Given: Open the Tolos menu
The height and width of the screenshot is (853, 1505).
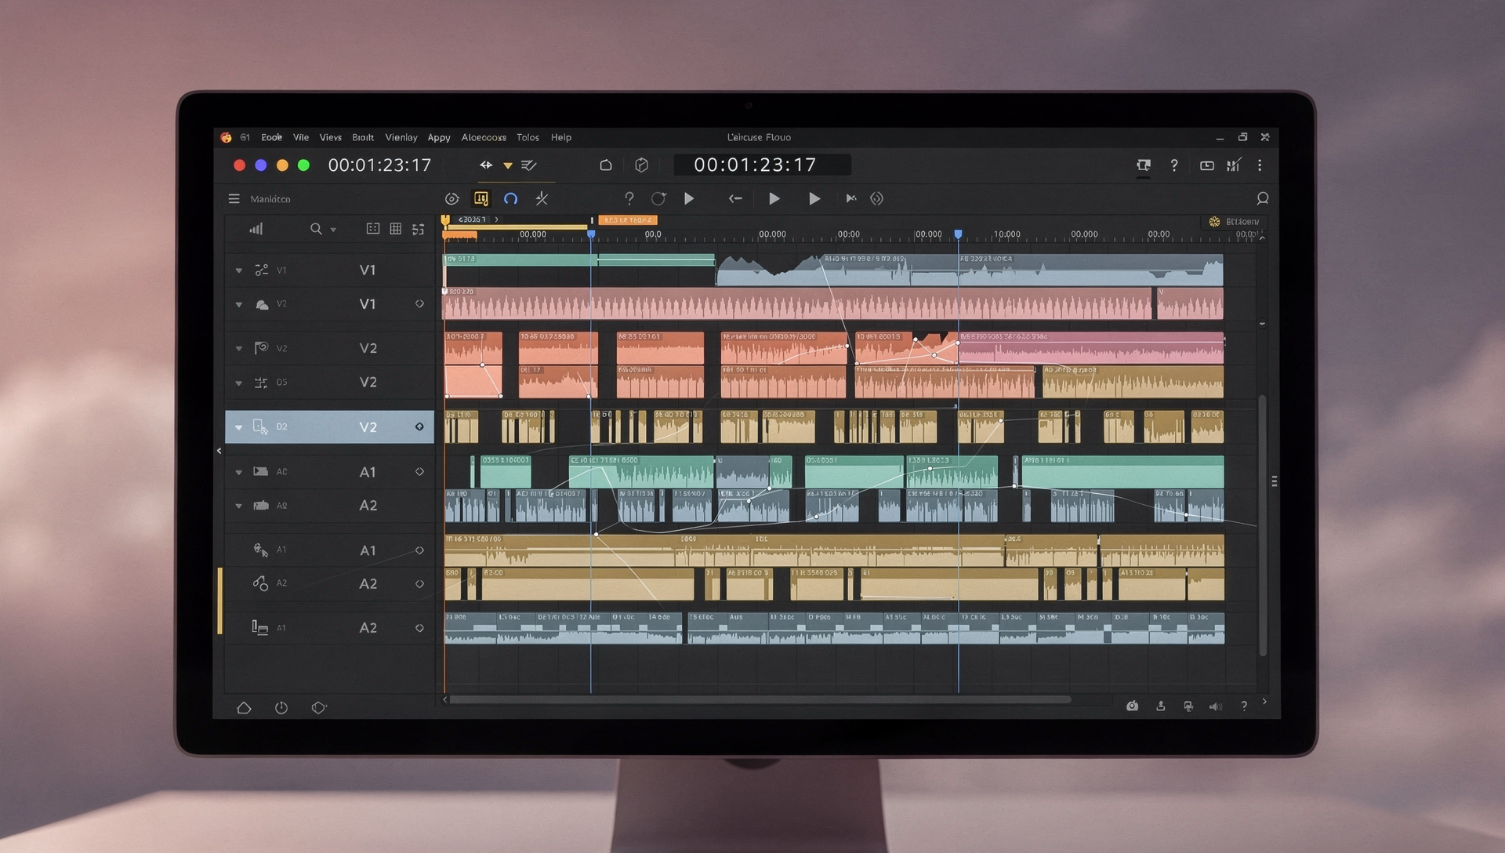Looking at the screenshot, I should (528, 137).
